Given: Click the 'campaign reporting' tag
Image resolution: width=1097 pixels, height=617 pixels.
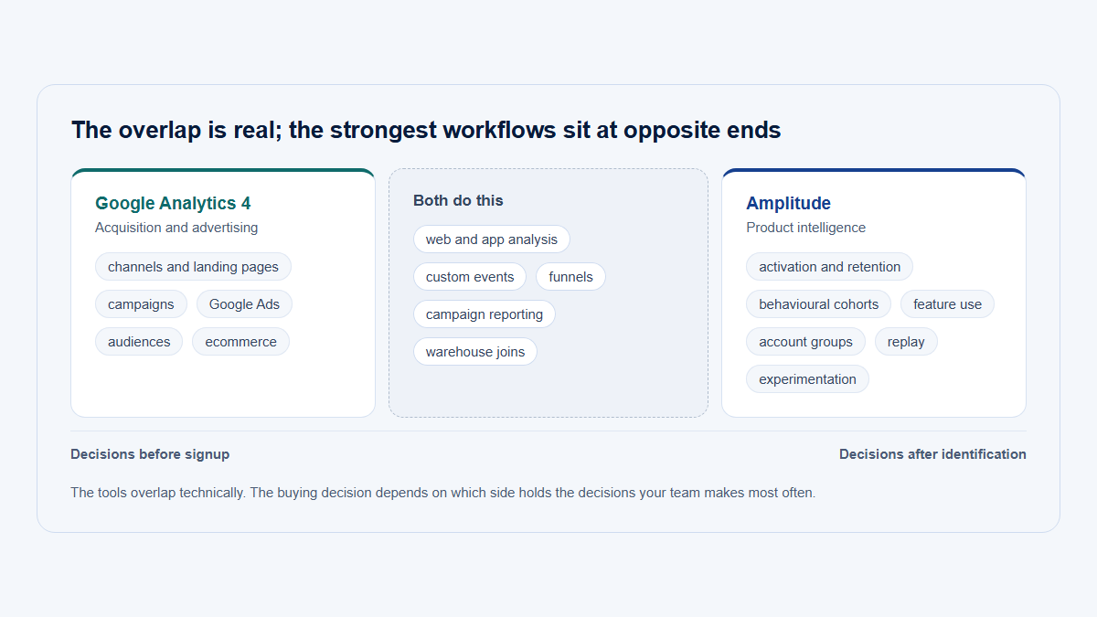Looking at the screenshot, I should (485, 314).
